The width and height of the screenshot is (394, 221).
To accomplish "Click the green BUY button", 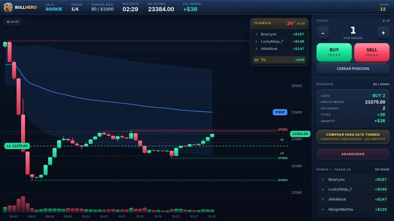I will 334,52.
